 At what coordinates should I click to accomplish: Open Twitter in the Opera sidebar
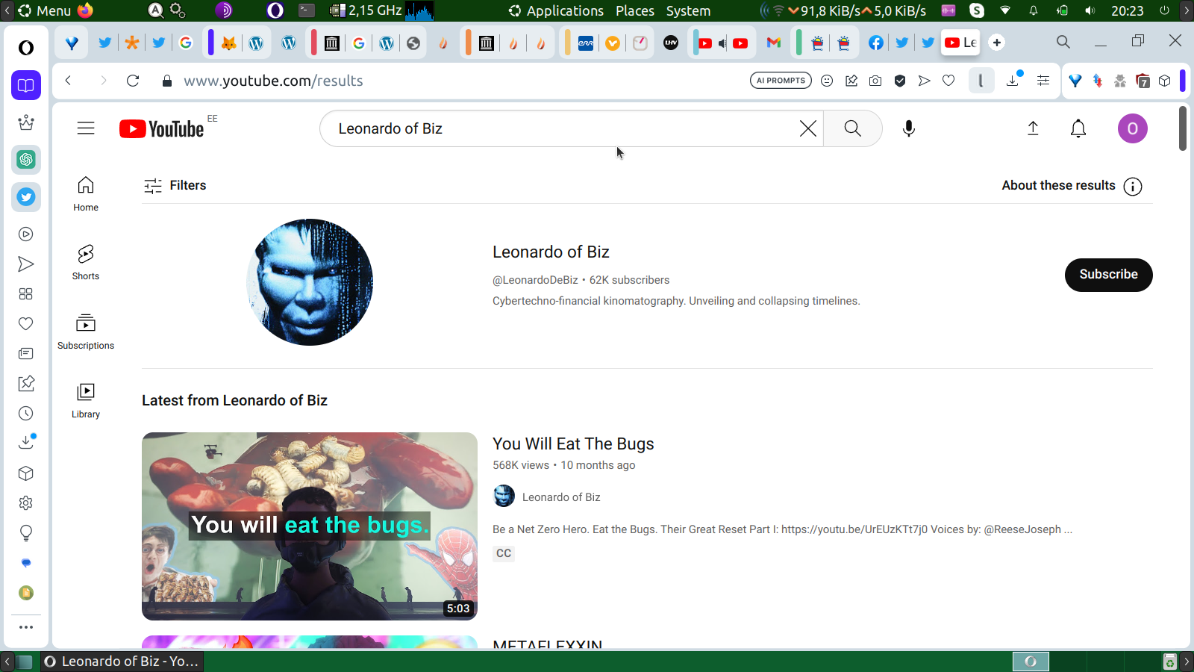[x=26, y=197]
